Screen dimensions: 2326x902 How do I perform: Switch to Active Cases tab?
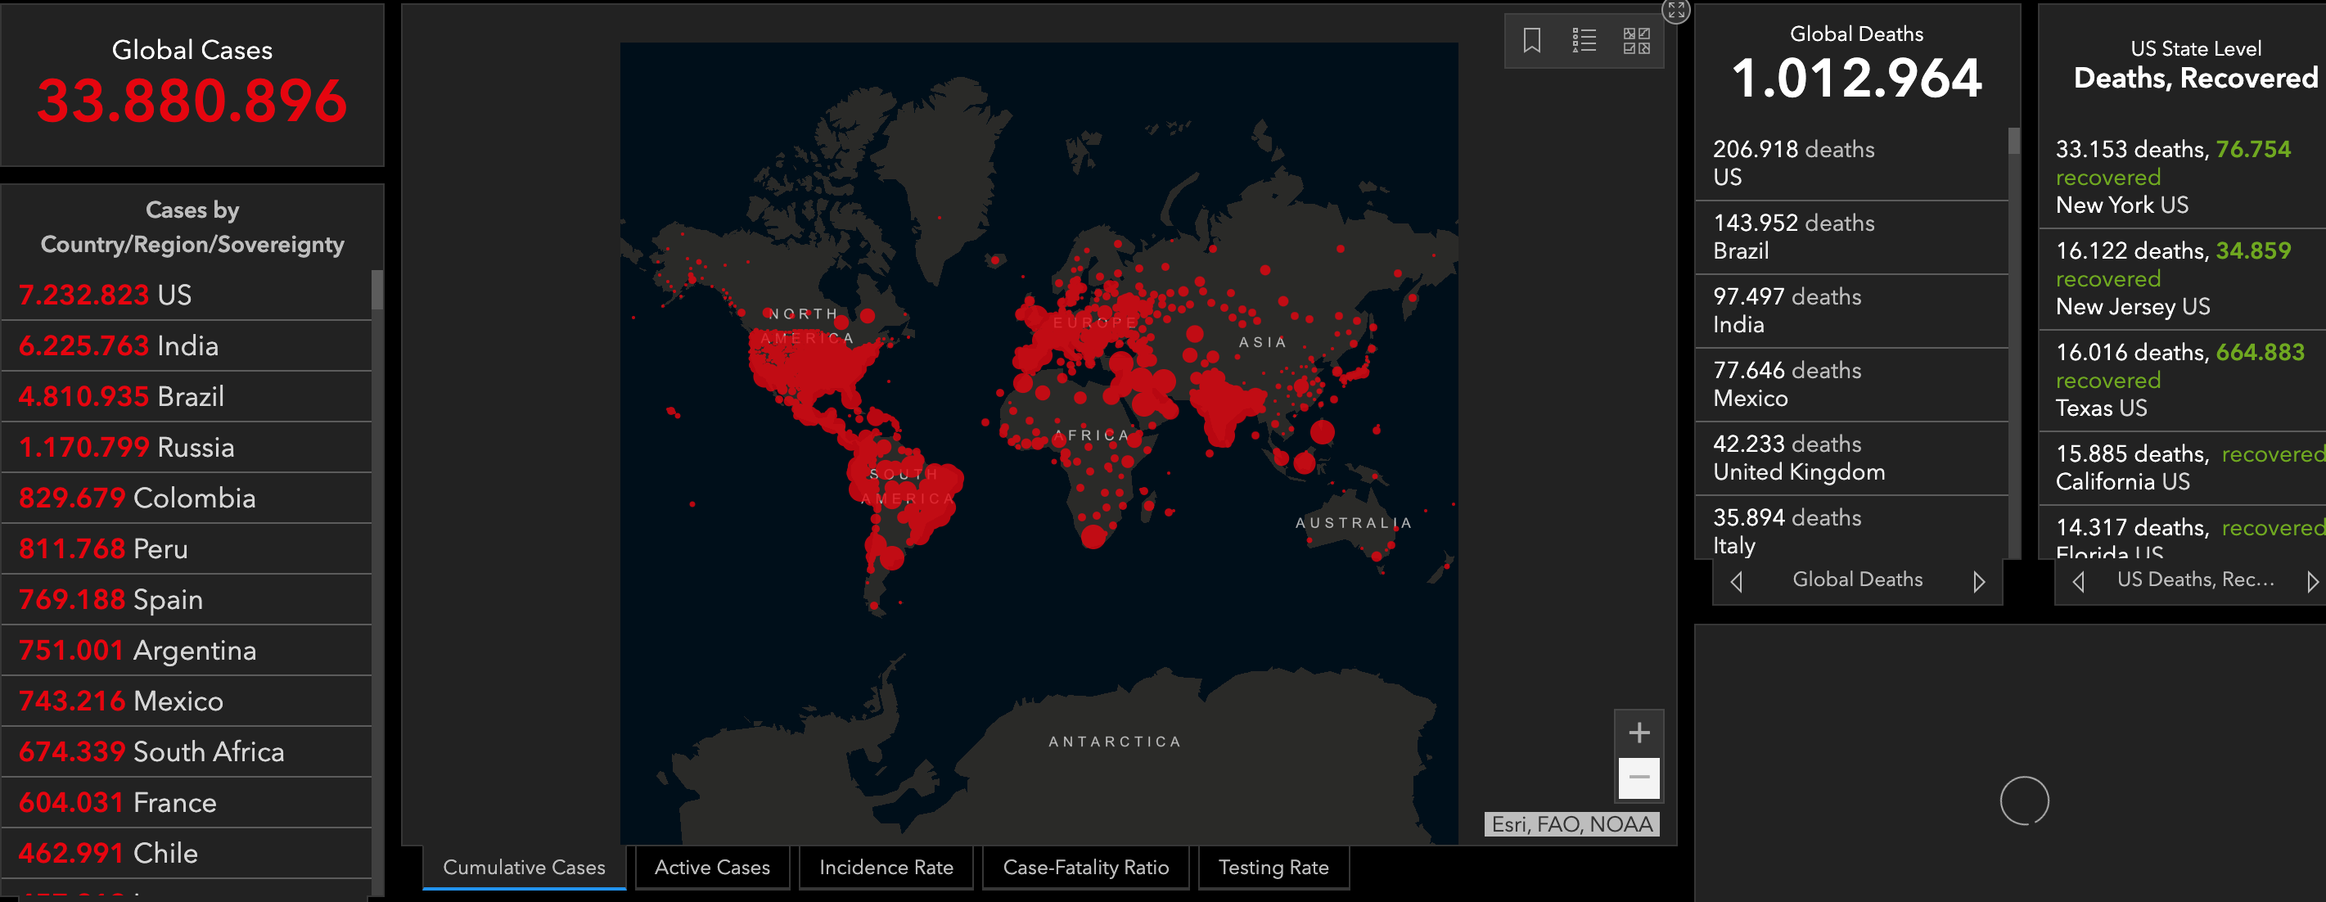coord(711,867)
